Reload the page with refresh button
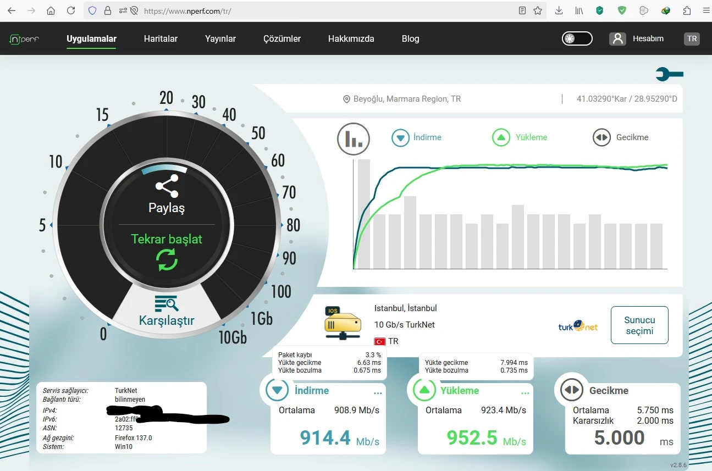Viewport: 712px width, 471px height. 71,10
